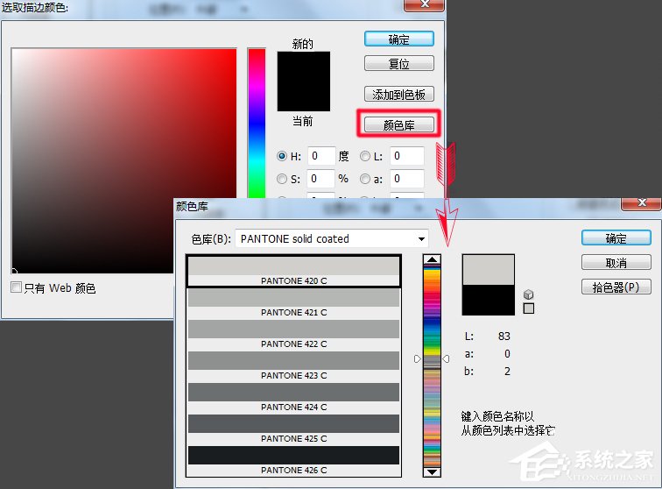The image size is (662, 489).
Task: Close the 颜色库 dialog with X
Action: tap(641, 204)
